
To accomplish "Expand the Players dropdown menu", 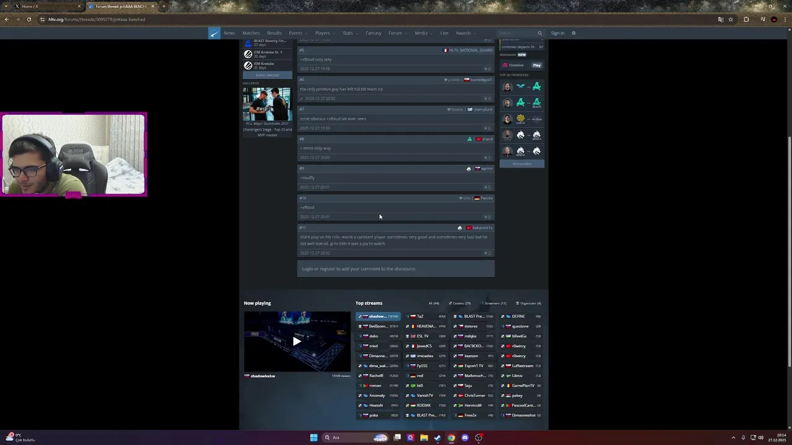I will click(x=324, y=33).
